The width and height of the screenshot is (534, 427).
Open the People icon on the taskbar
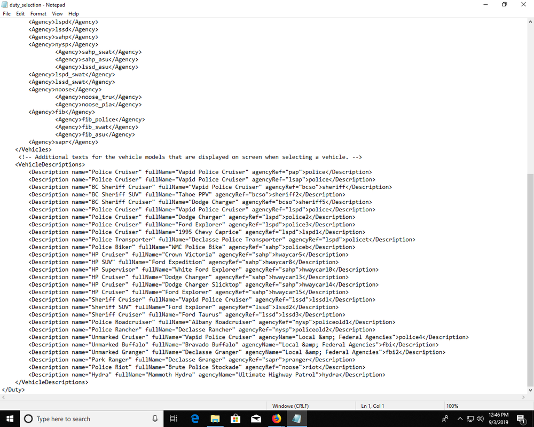[x=445, y=418]
